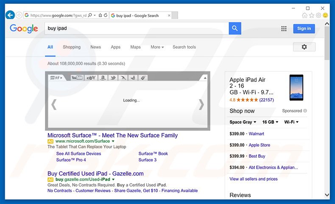The image size is (335, 204).
Task: Expand the microsoft.com/Surface ad dropdown arrow
Action: [x=113, y=141]
